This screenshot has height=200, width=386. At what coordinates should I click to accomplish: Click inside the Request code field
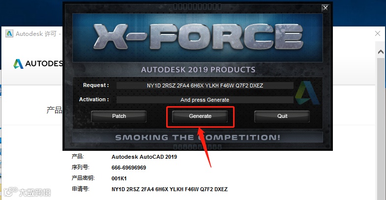[x=205, y=86]
